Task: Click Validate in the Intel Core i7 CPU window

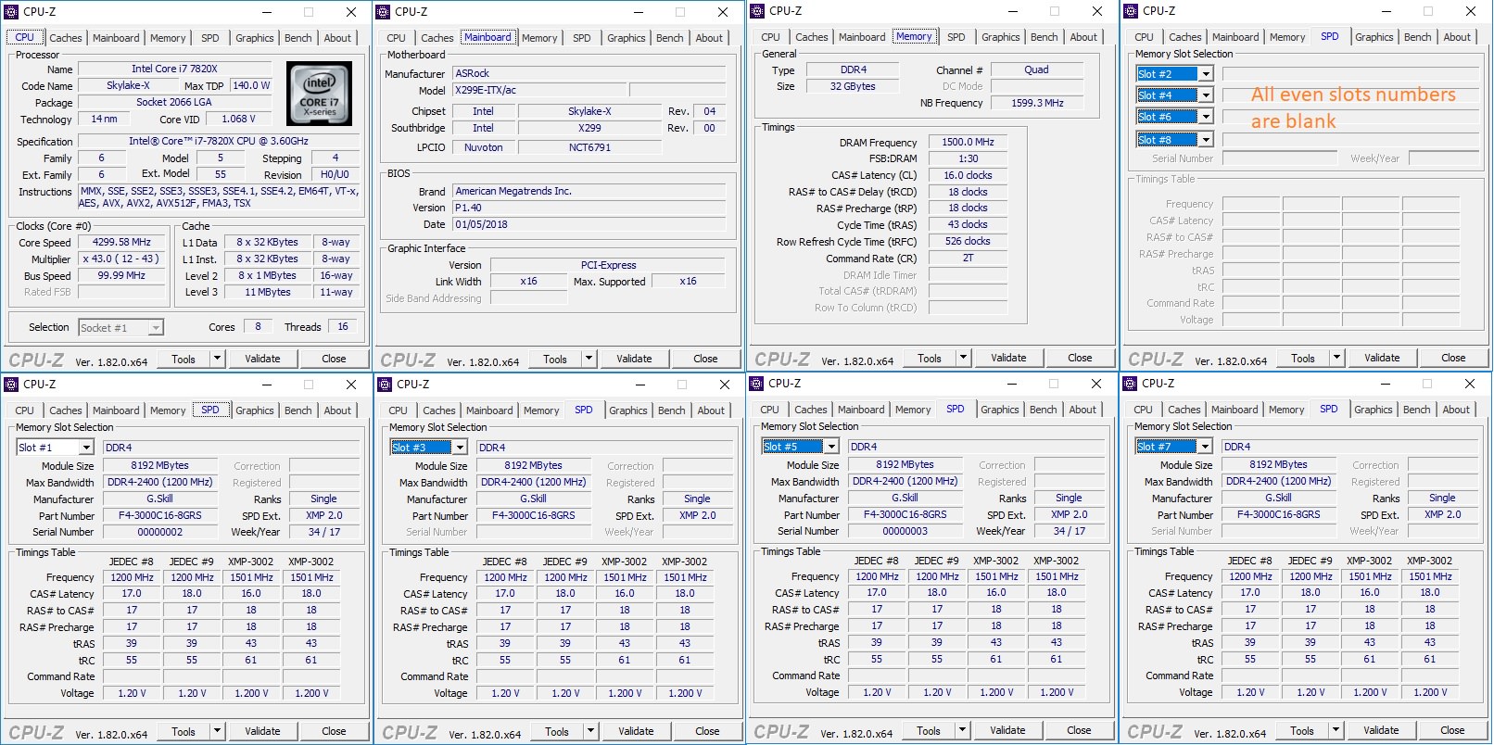Action: 262,359
